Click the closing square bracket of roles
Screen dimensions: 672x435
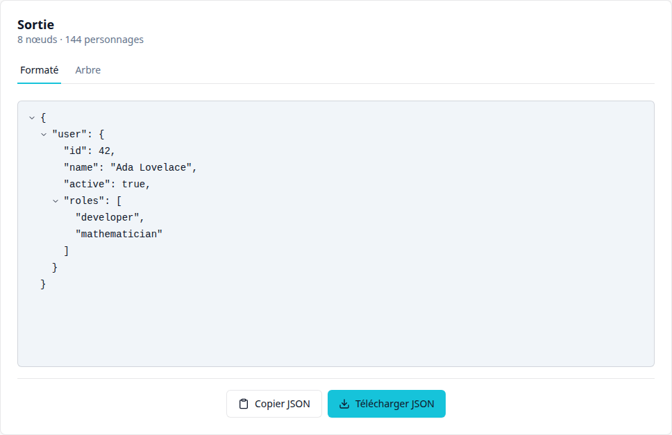67,251
